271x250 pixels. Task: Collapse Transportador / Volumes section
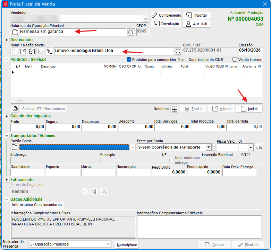tap(7, 136)
